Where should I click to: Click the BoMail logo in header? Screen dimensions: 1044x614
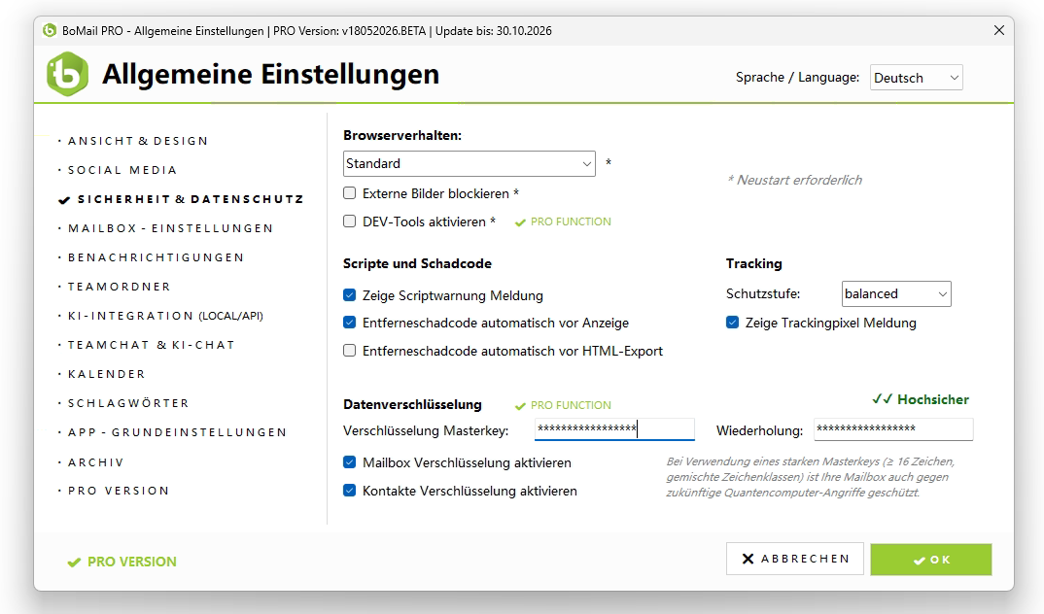[67, 74]
